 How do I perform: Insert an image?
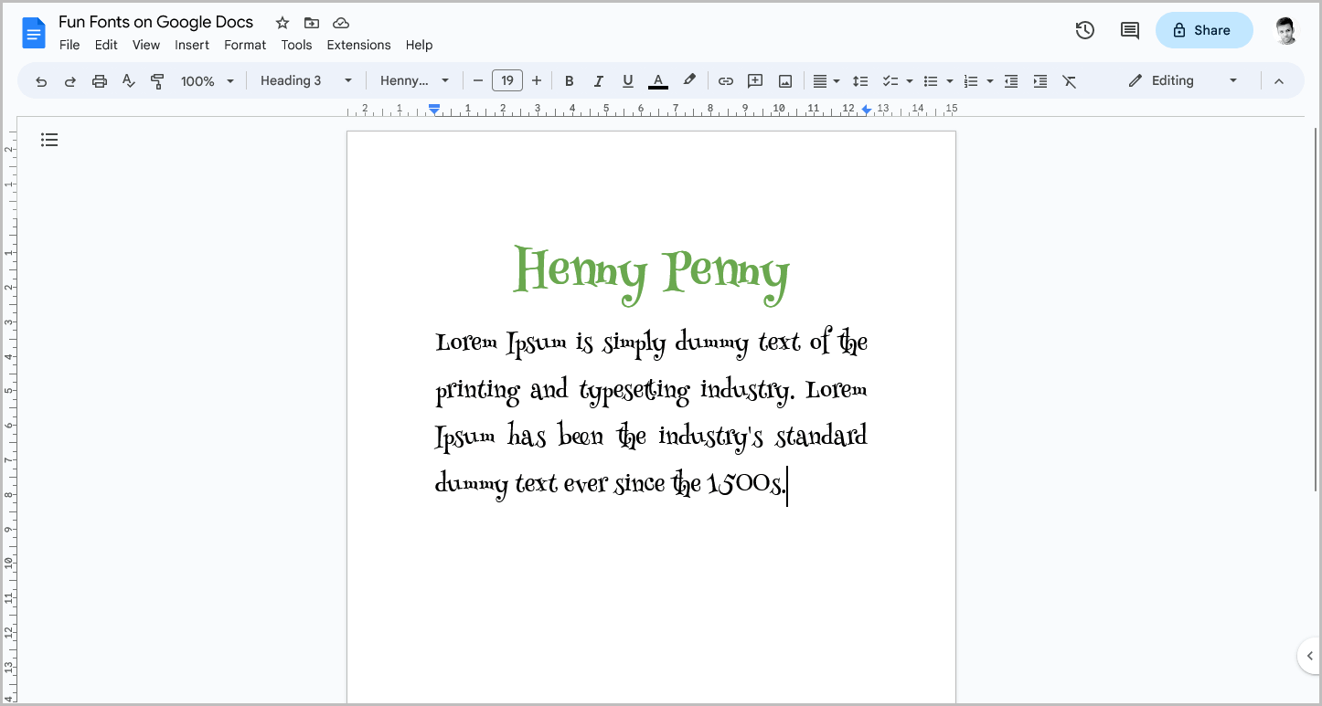[x=784, y=80]
